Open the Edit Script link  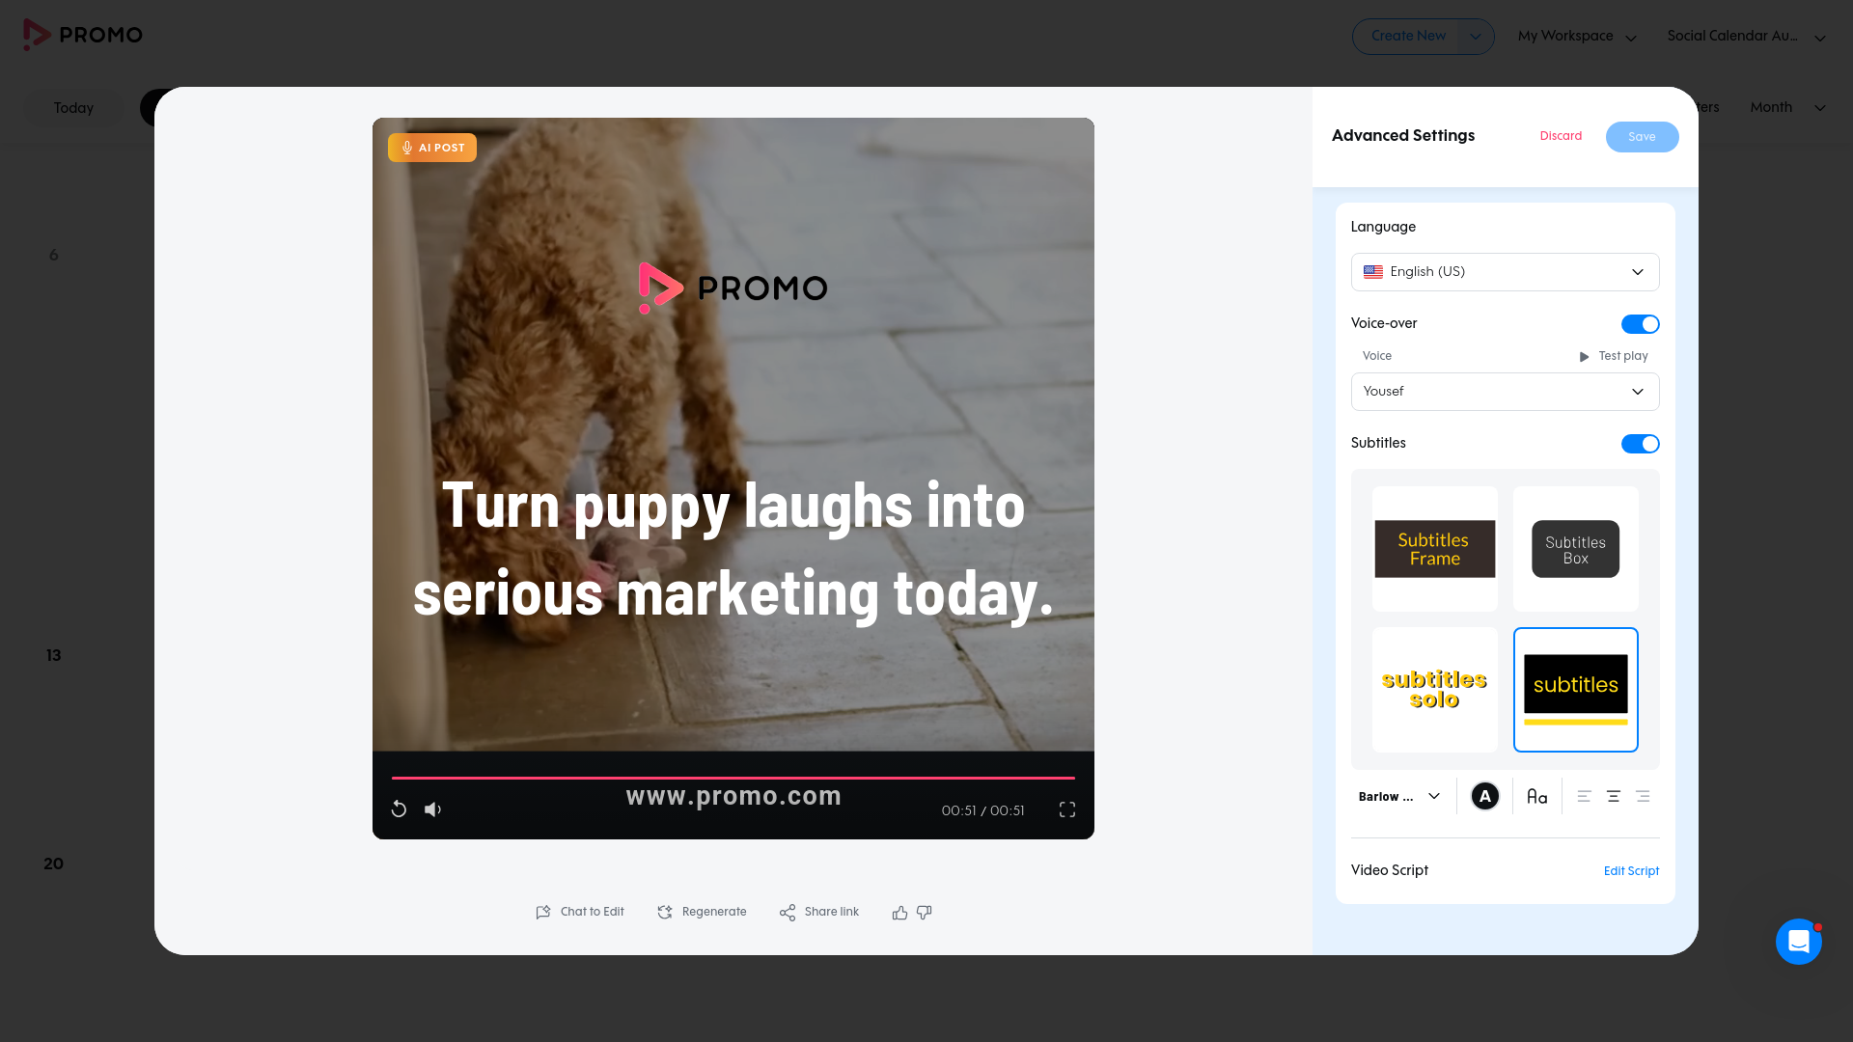1631,871
